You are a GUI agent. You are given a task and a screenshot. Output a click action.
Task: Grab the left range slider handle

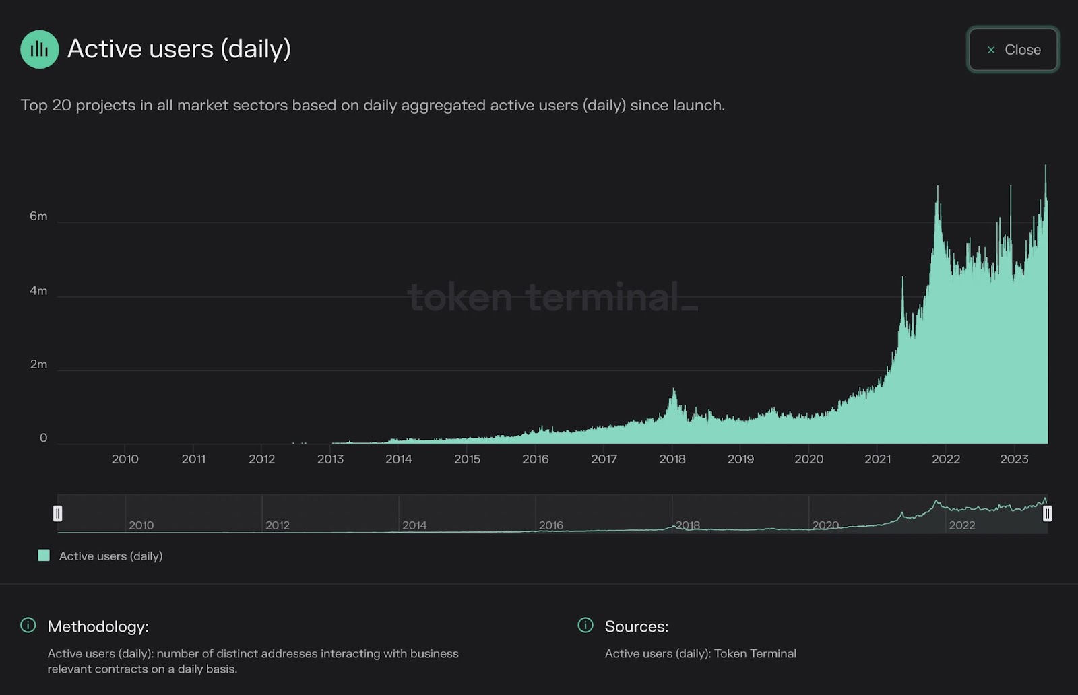[58, 514]
